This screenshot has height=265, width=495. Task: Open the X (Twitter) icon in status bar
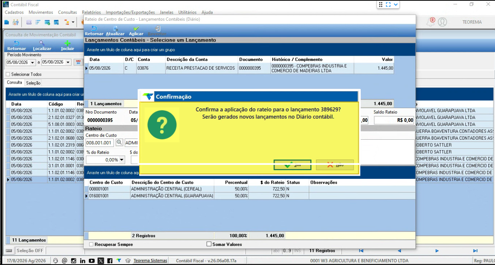[x=101, y=260]
